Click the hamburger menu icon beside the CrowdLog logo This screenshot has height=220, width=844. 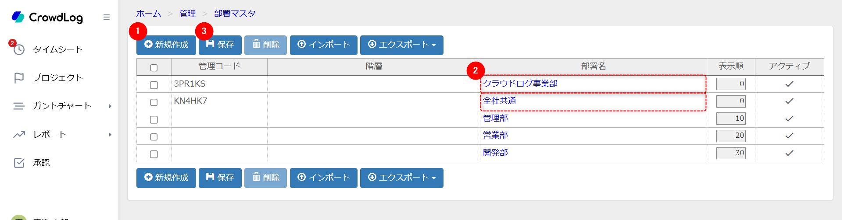pyautogui.click(x=106, y=17)
